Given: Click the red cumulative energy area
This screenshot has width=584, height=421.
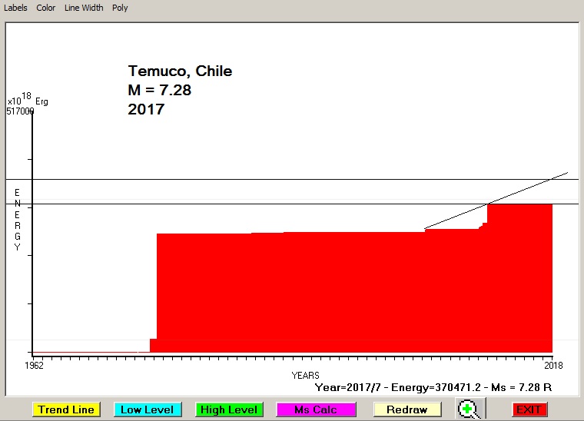Looking at the screenshot, I should click(307, 292).
